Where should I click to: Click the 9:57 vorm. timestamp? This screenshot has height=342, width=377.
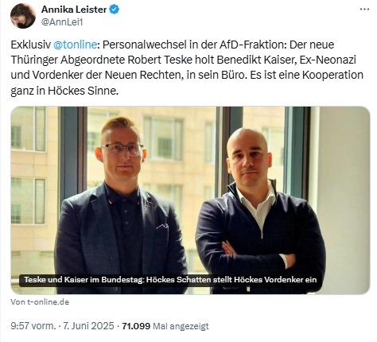33,326
